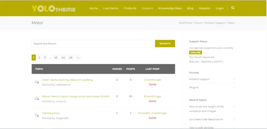
Task: Click the YoloTheme logo
Action: (53, 9)
